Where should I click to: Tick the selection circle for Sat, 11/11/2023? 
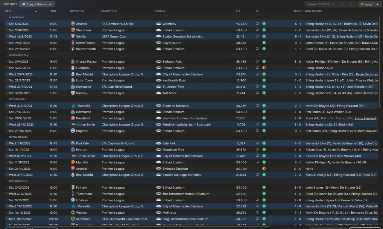pyautogui.click(x=7, y=162)
